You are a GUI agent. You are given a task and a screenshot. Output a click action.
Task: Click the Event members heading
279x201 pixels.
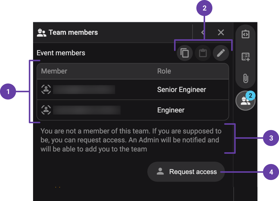coord(61,53)
